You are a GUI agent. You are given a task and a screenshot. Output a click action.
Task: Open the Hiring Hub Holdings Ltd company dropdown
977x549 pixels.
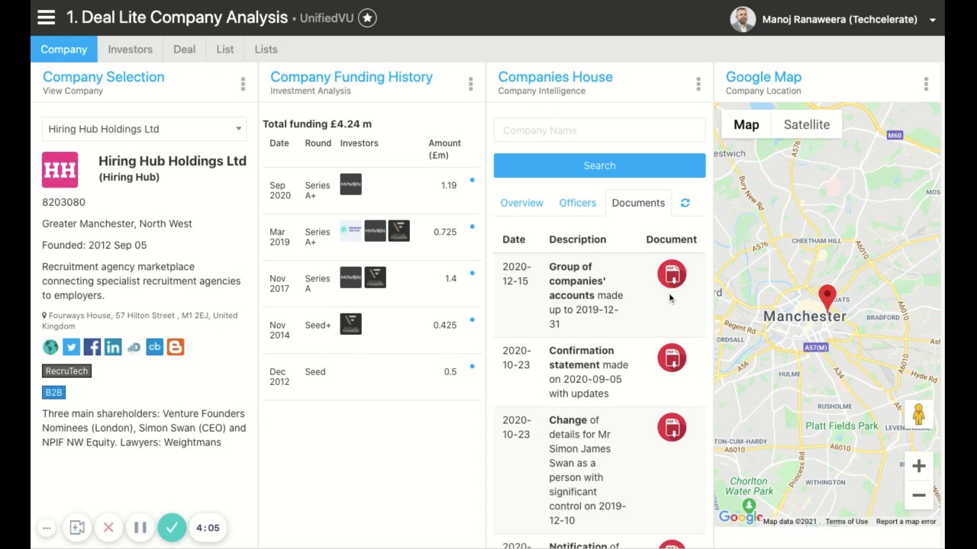[x=144, y=129]
